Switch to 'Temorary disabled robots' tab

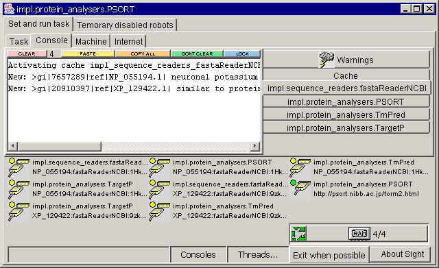tap(125, 25)
